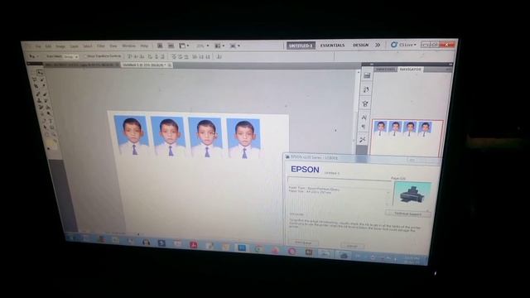The height and width of the screenshot is (298, 530).
Task: Launch Mini Bridge from the application bar
Action: [171, 46]
